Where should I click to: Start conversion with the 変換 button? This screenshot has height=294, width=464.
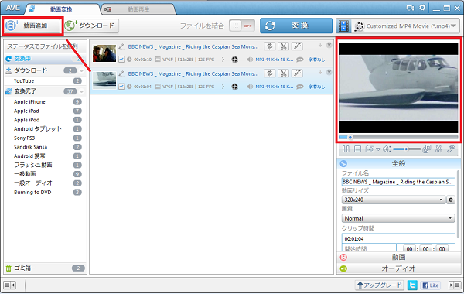[x=296, y=26]
